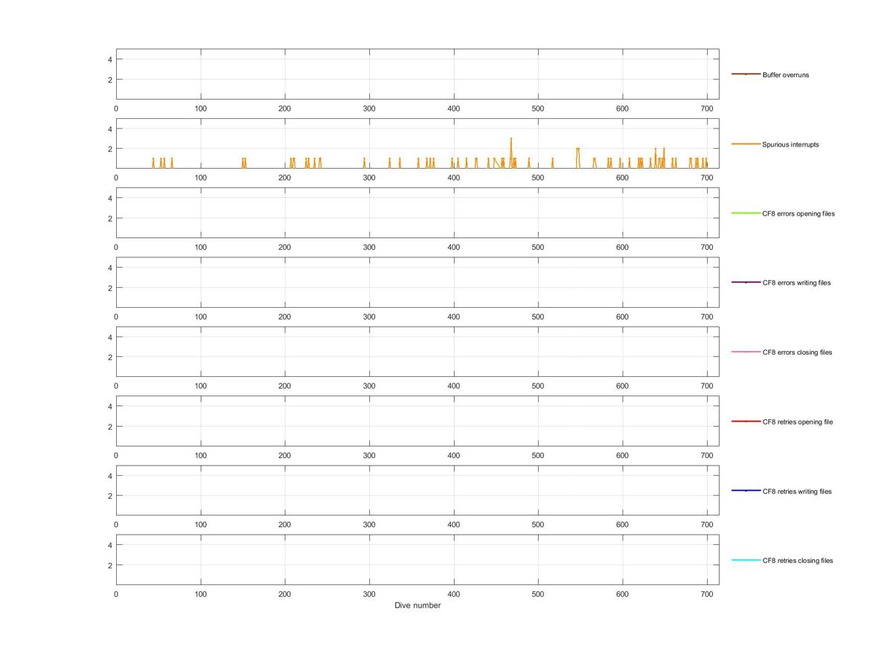Click the Buffer overruns plot area
This screenshot has width=893, height=658.
417,74
